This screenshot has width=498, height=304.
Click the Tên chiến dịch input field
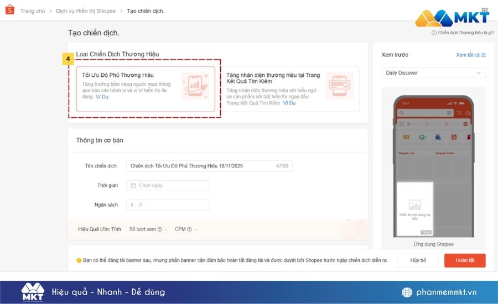coord(209,166)
